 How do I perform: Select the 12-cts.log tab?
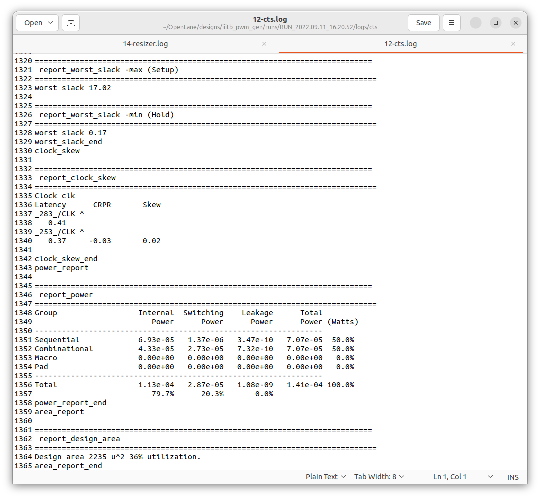(x=400, y=44)
